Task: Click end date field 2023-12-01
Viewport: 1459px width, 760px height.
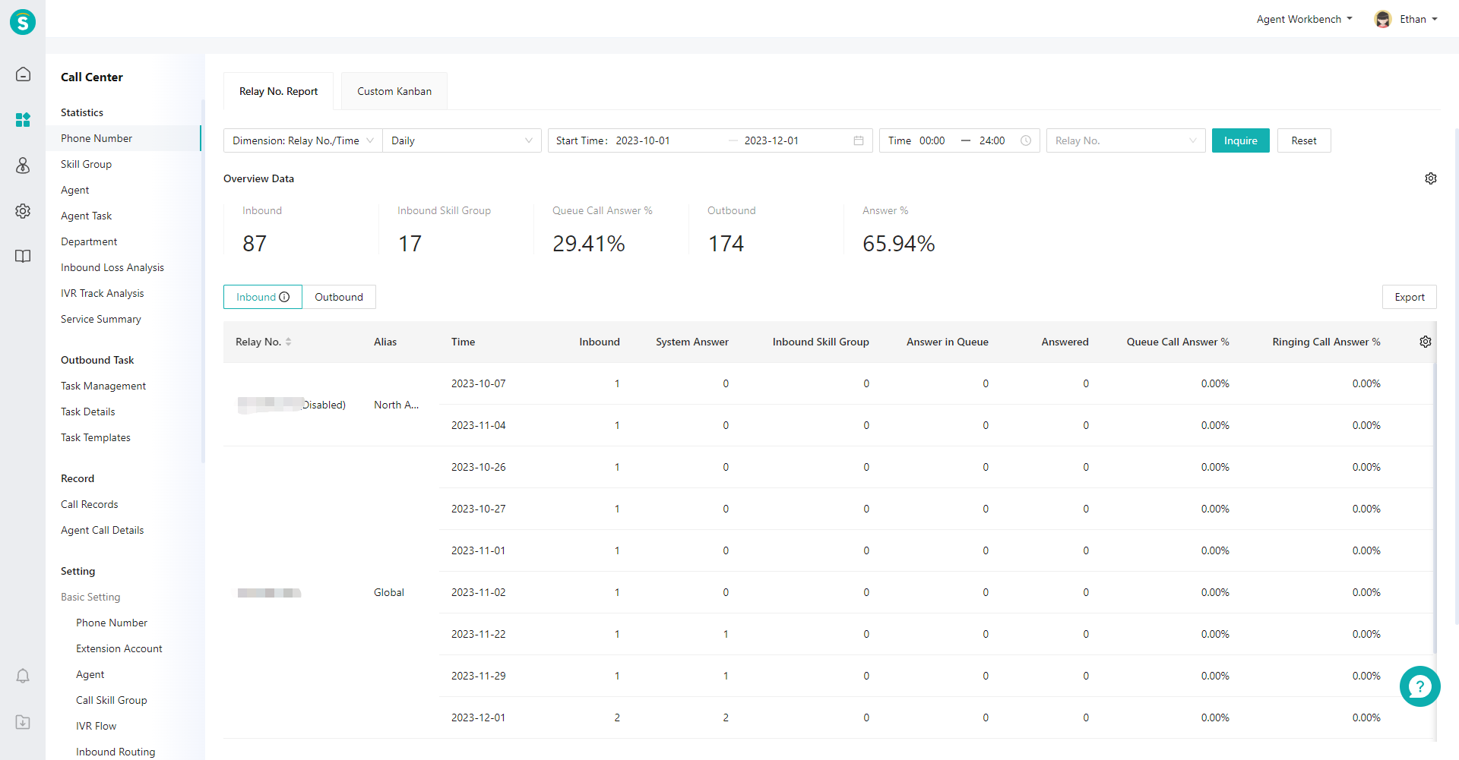Action: (x=771, y=140)
